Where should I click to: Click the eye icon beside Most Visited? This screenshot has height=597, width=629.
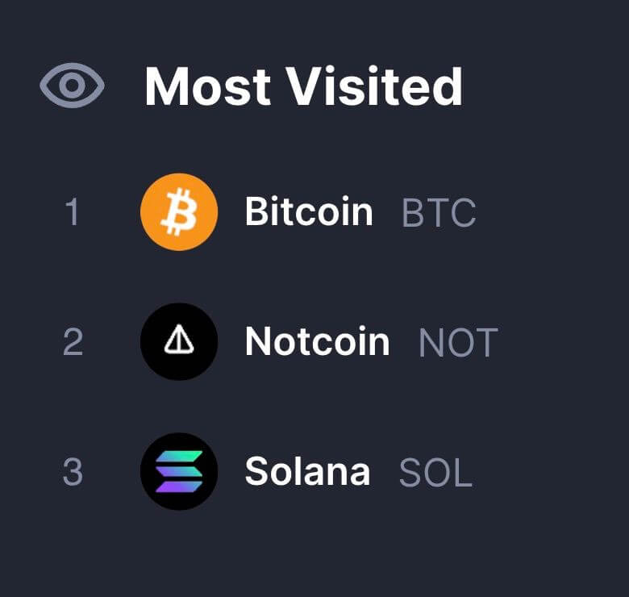coord(72,86)
